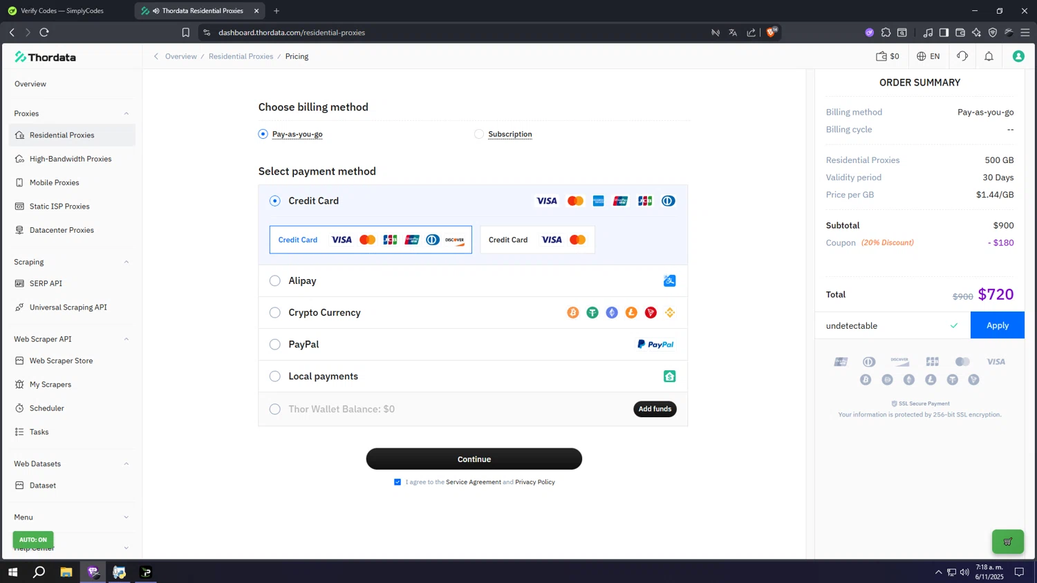Close the Thordata Residential Proxies tab
1037x583 pixels.
(256, 11)
